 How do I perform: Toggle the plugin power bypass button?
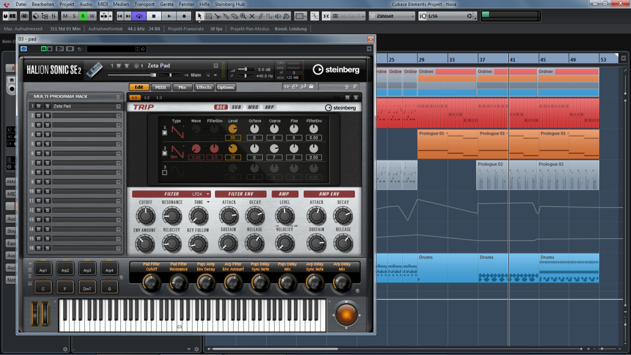(24, 49)
